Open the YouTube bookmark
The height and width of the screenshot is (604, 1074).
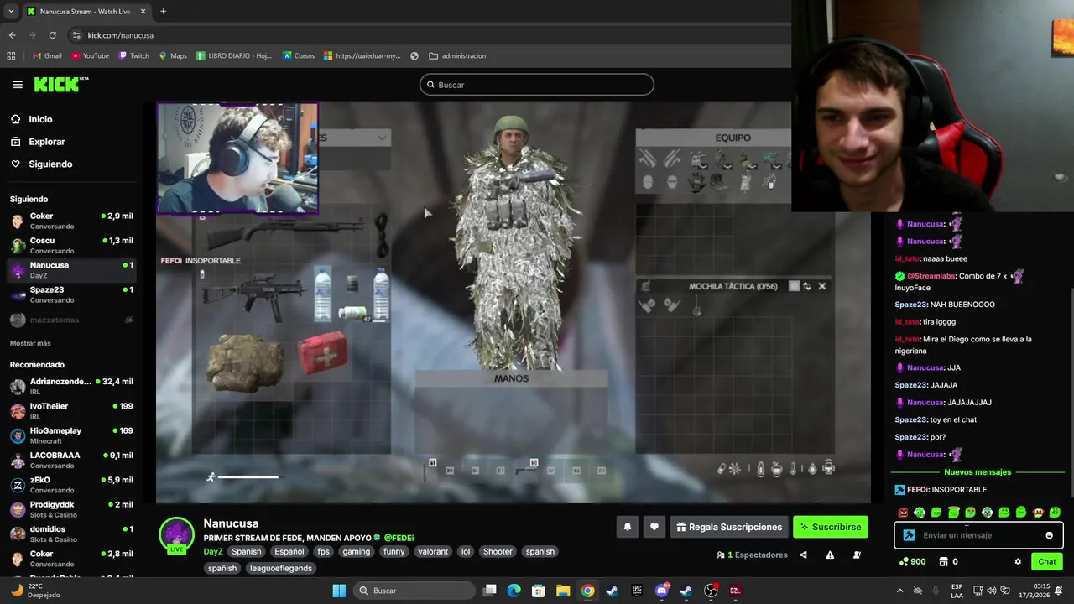click(91, 55)
